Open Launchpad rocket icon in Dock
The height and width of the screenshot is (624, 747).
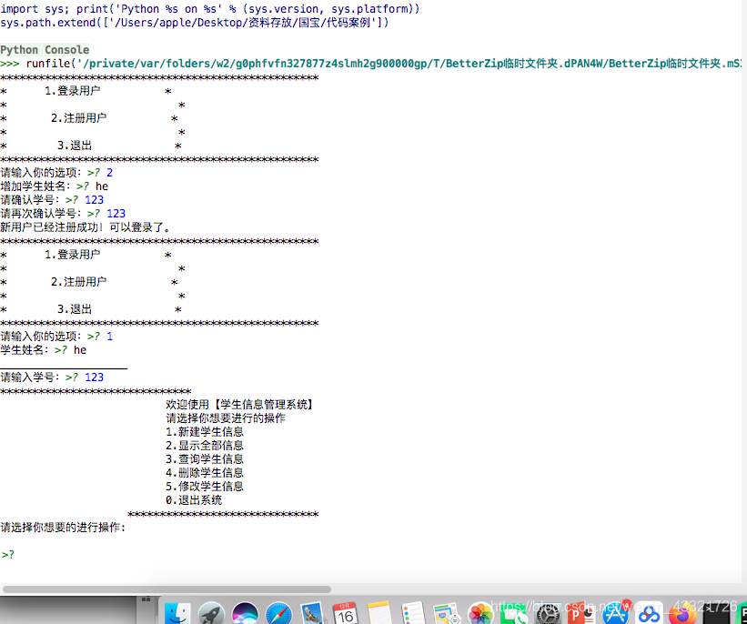pyautogui.click(x=211, y=613)
